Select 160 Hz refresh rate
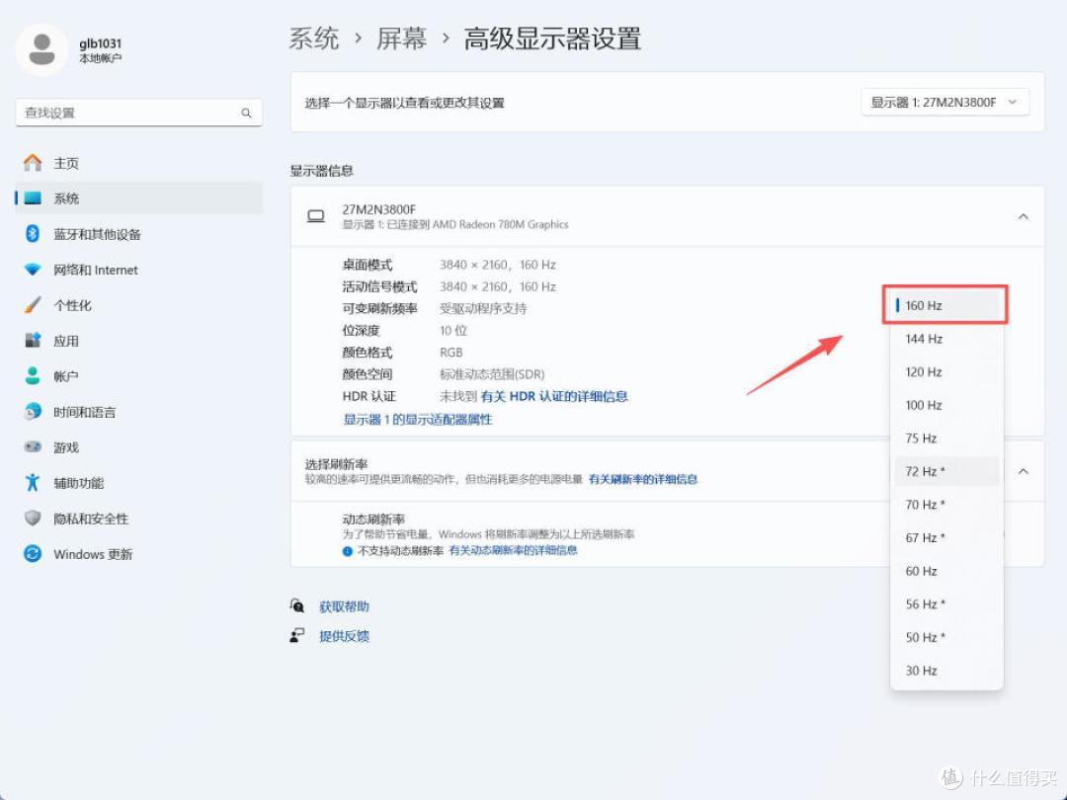The image size is (1067, 800). tap(945, 305)
